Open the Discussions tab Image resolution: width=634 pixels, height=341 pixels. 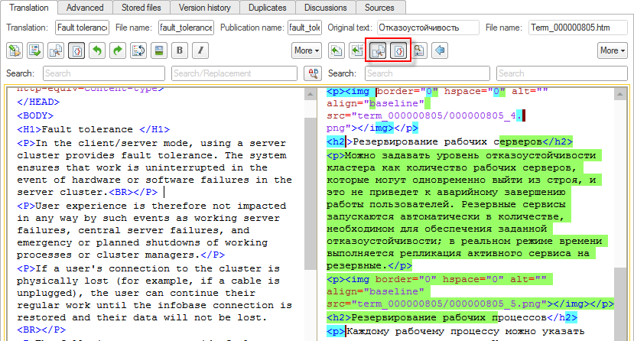pos(326,8)
